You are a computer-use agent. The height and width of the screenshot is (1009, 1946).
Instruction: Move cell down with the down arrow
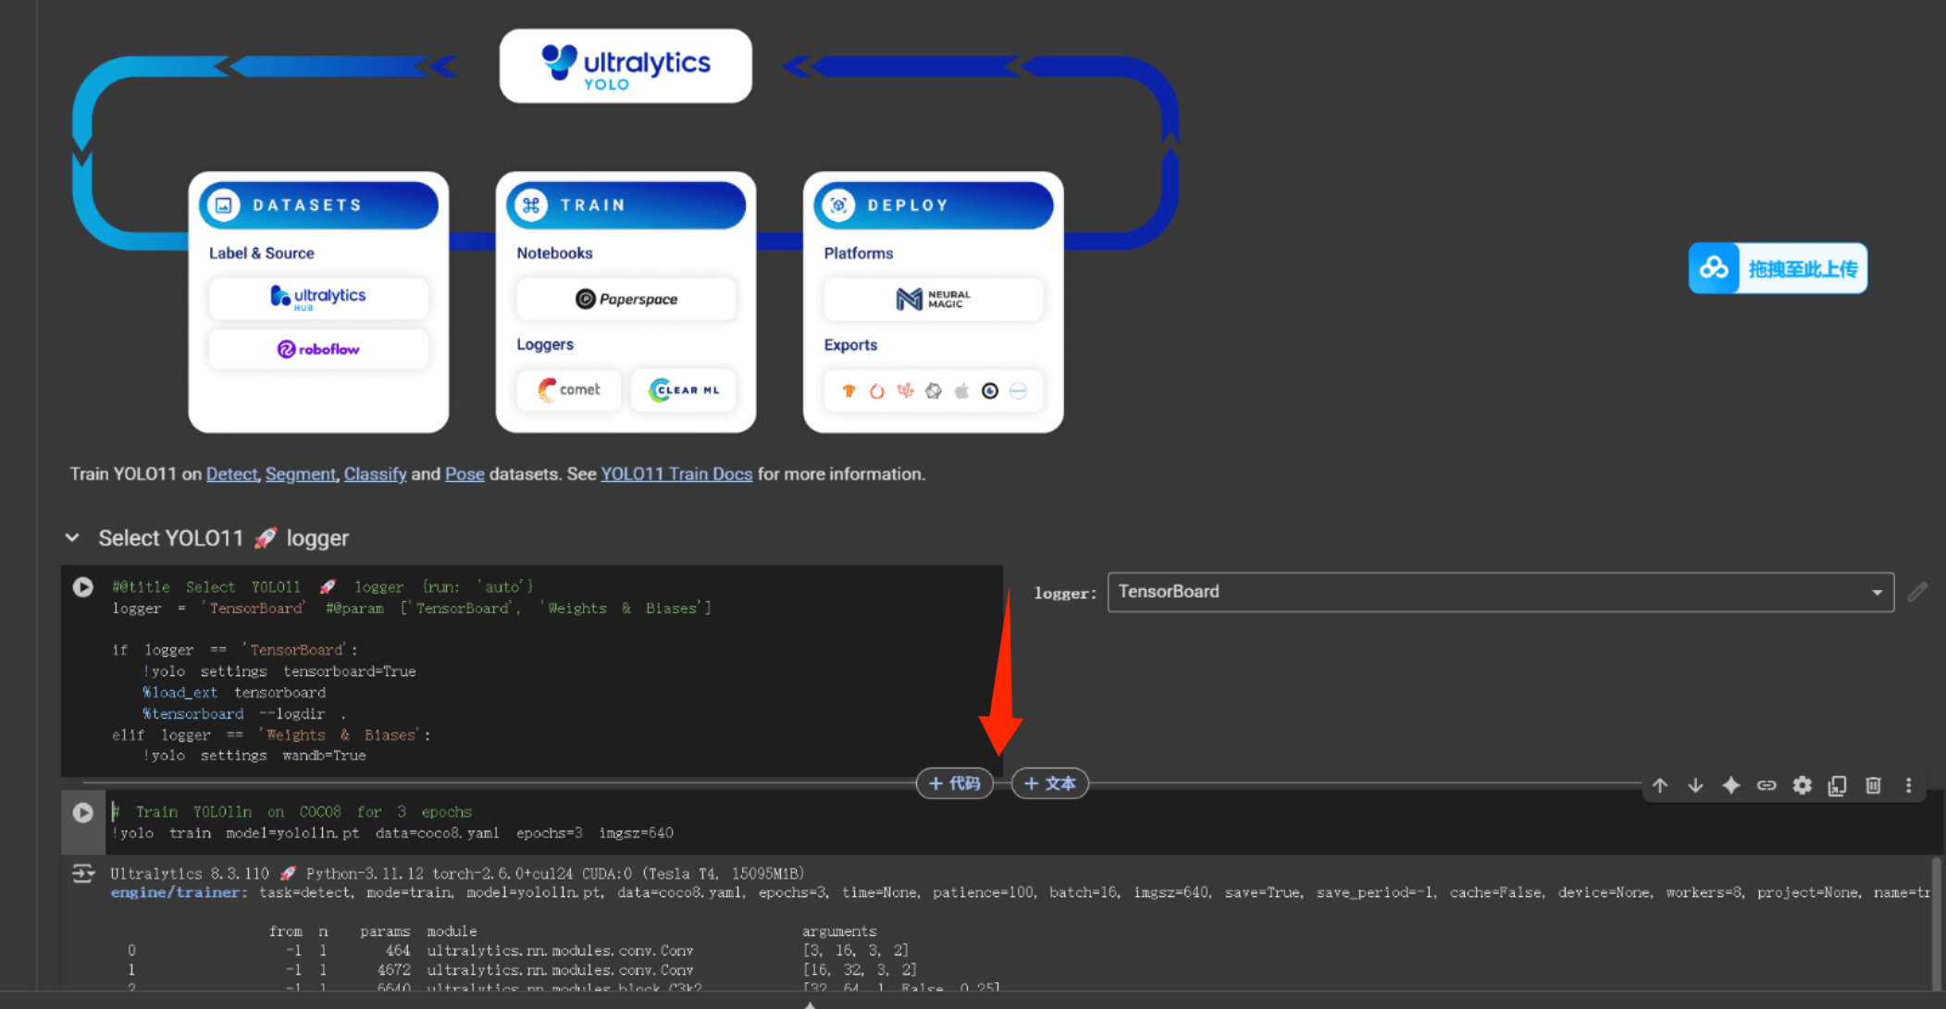coord(1695,785)
